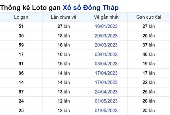The image size is (170, 115).
Task: Select the 17/04/2023 date for number 14
Action: 106,82
